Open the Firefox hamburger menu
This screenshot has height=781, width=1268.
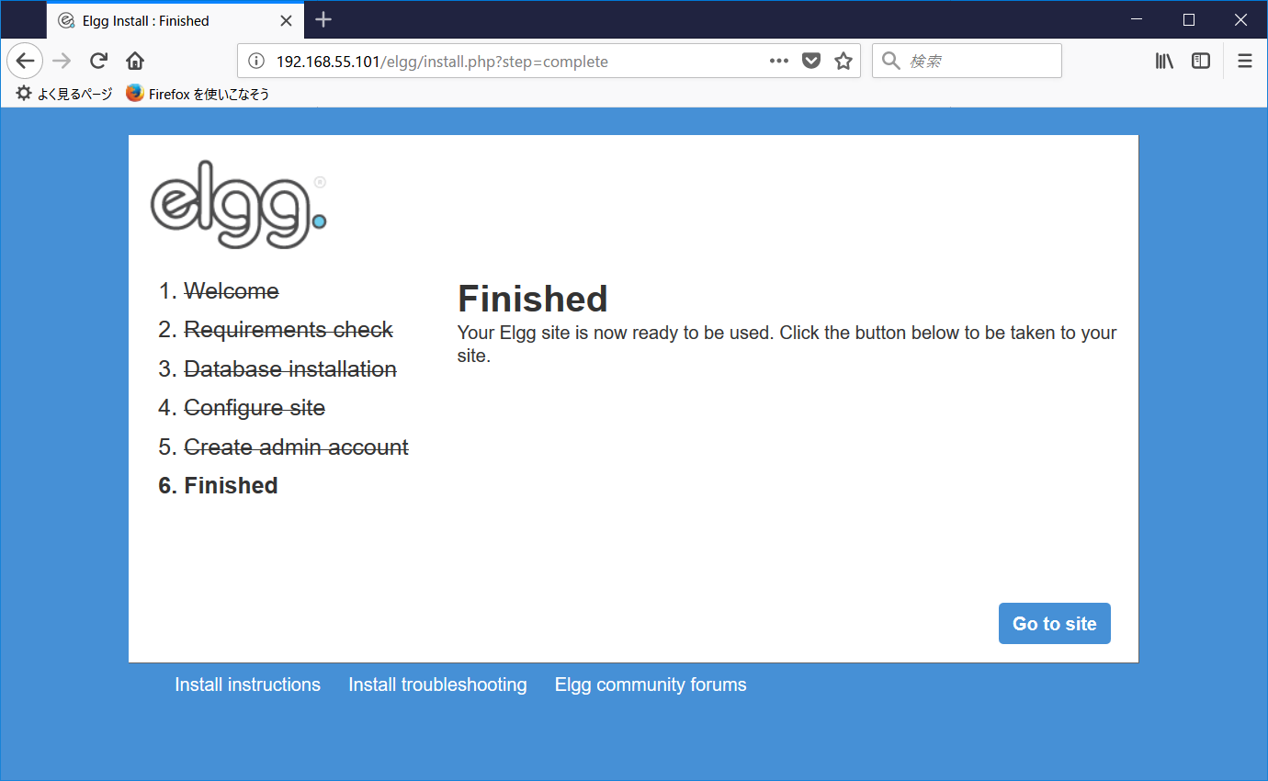(x=1245, y=61)
